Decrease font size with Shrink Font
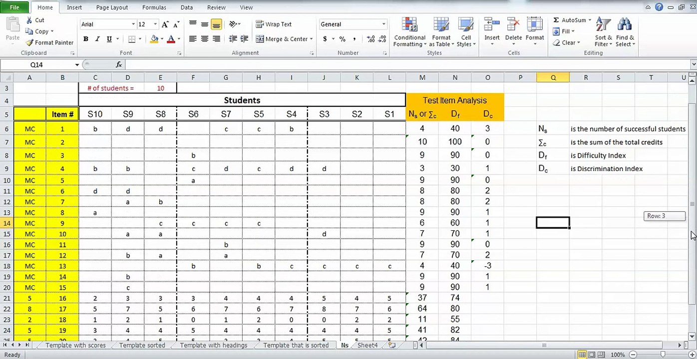The width and height of the screenshot is (697, 359). click(176, 24)
